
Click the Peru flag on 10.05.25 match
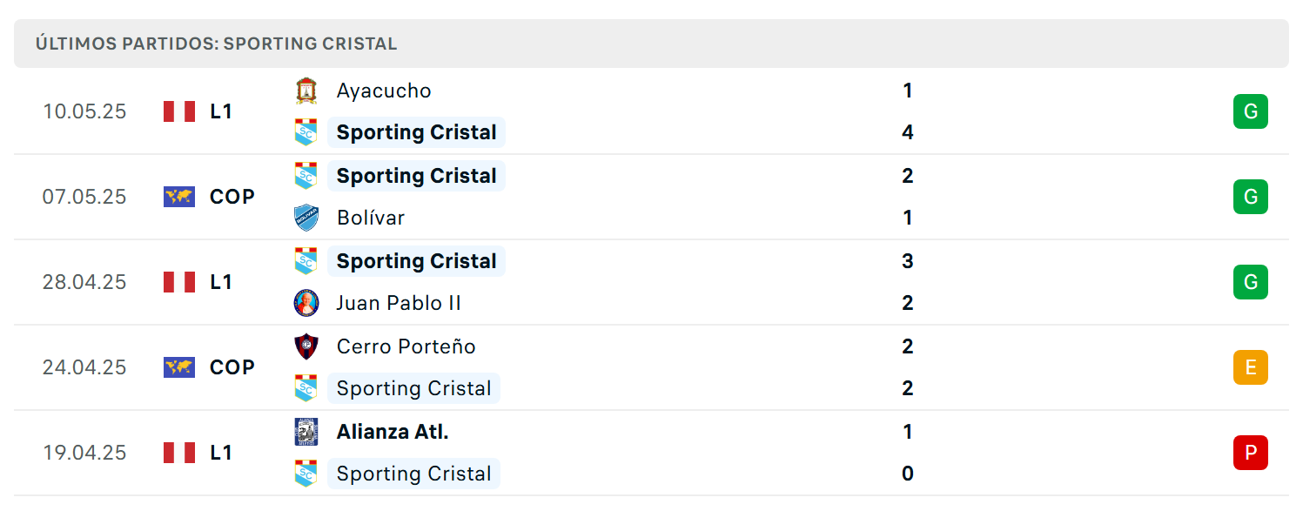click(179, 111)
